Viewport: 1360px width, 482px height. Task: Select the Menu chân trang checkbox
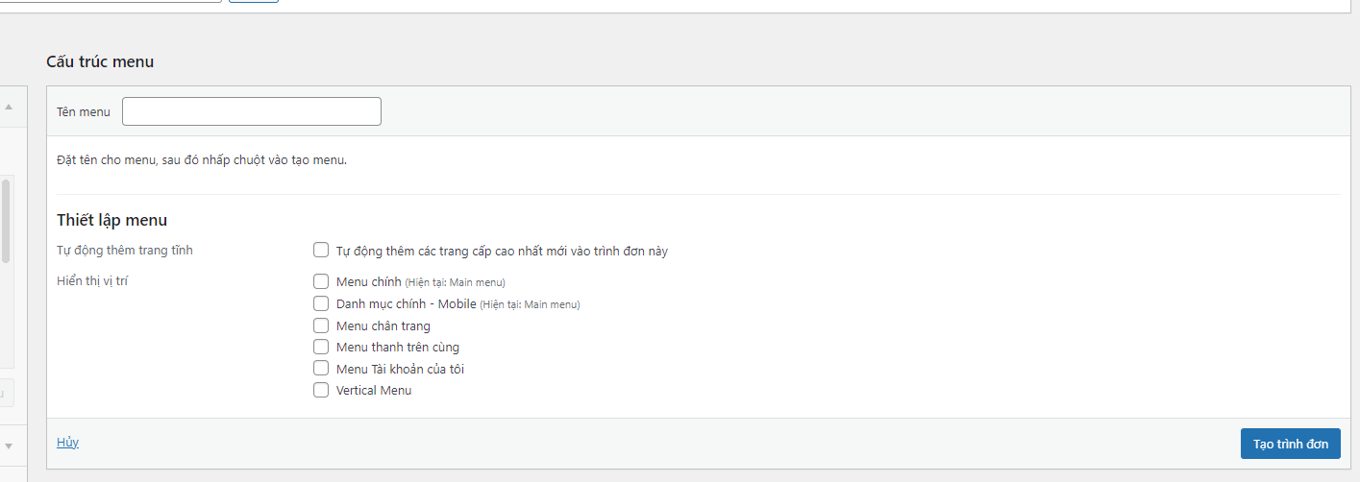[x=321, y=325]
